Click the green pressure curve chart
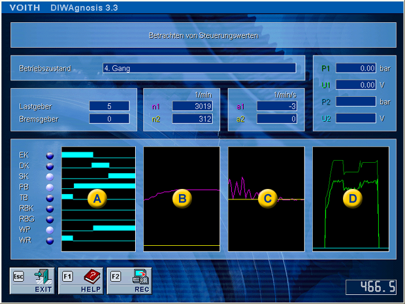Image resolution: width=405 pixels, height=304 pixels. 351,199
